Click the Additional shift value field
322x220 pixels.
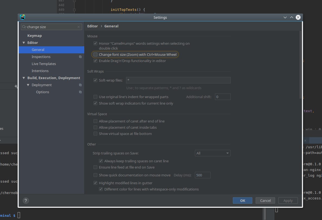click(x=223, y=97)
